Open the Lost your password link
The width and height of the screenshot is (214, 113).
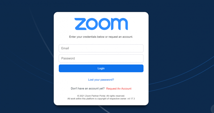[101, 80]
